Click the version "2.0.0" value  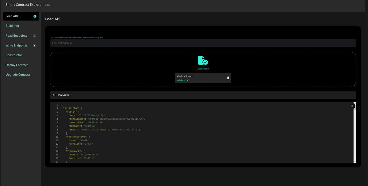88,144
